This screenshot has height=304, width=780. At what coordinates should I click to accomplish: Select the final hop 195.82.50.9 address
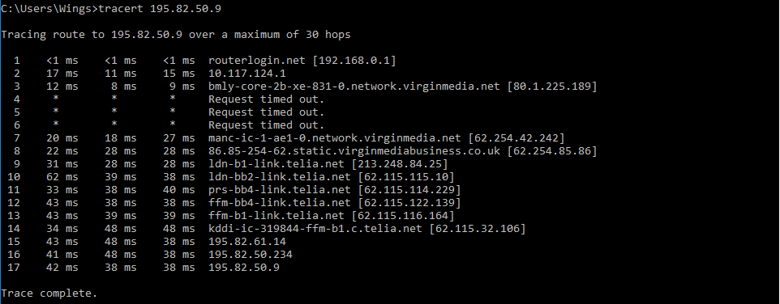[244, 268]
